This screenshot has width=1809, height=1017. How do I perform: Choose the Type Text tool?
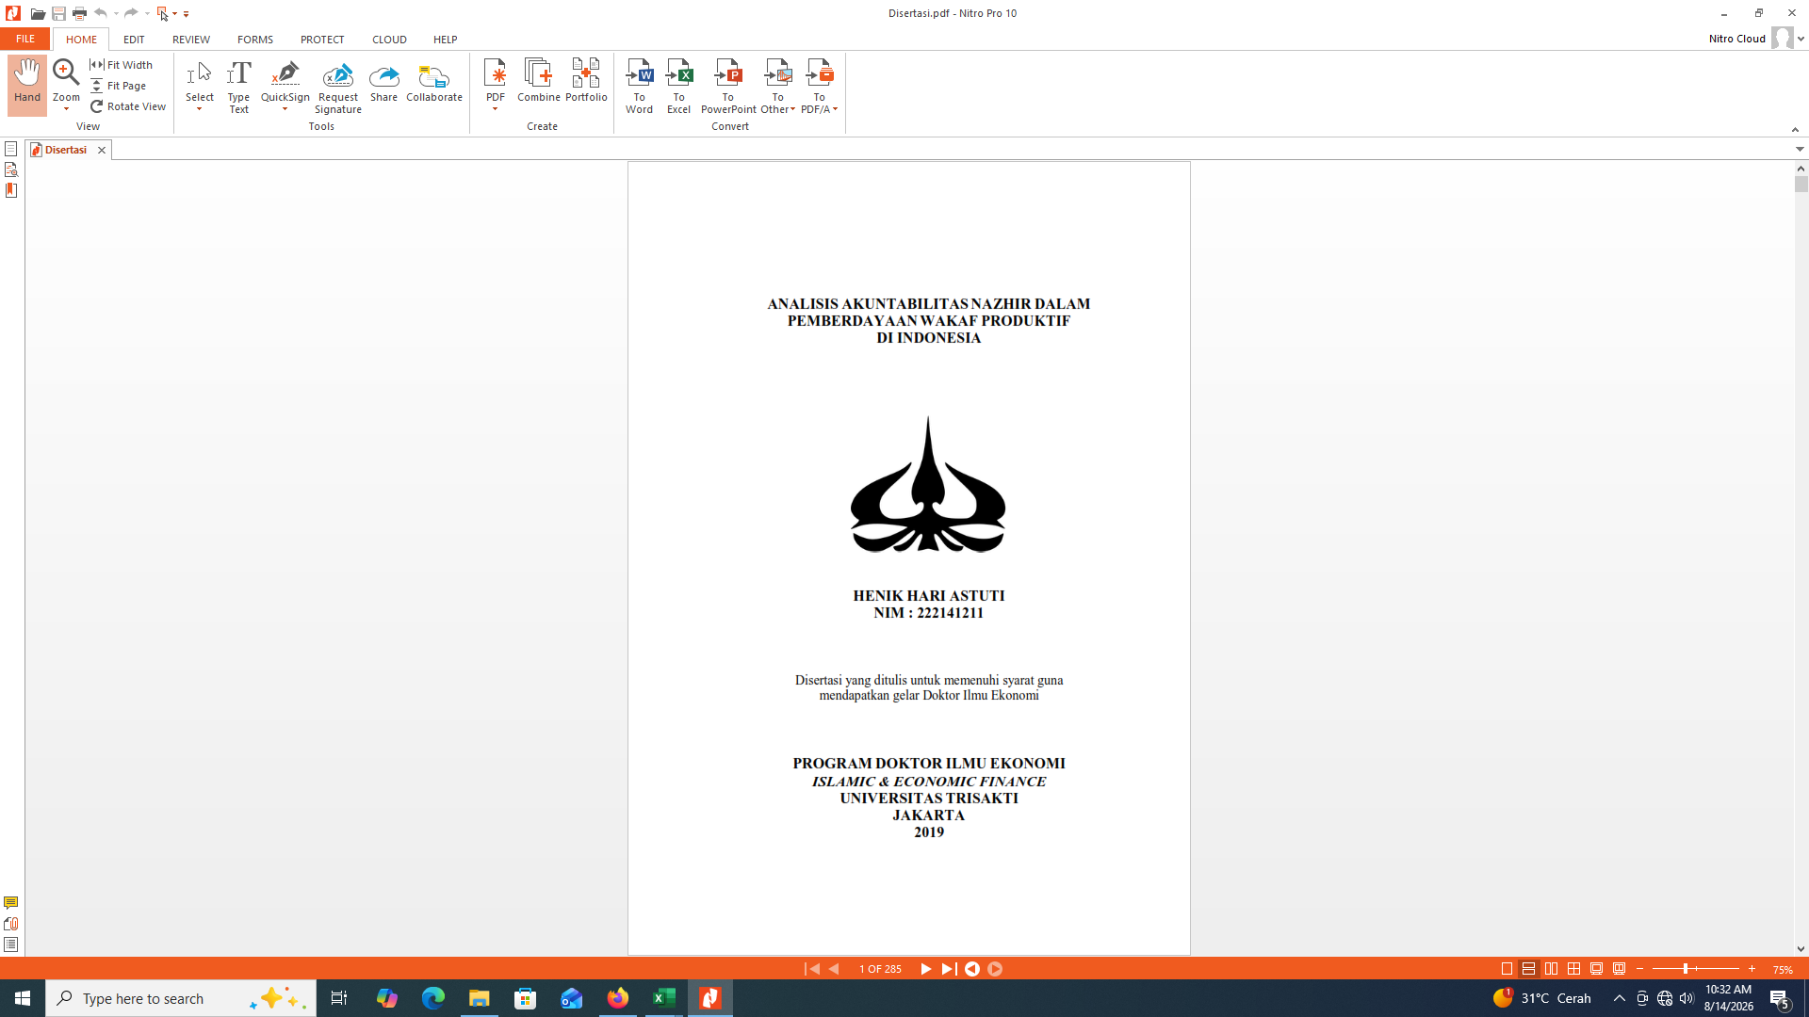(x=238, y=87)
